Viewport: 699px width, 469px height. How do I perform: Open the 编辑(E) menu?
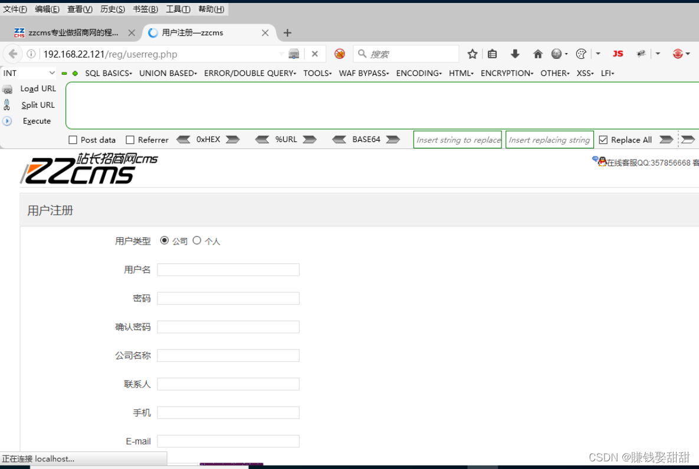click(x=47, y=9)
